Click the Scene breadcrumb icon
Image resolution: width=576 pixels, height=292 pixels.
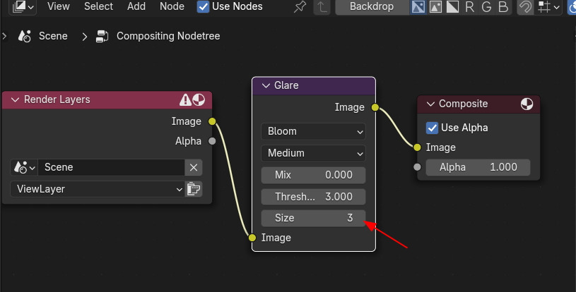(25, 36)
